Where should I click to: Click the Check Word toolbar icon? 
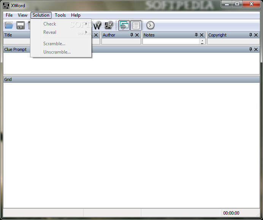coord(97,25)
